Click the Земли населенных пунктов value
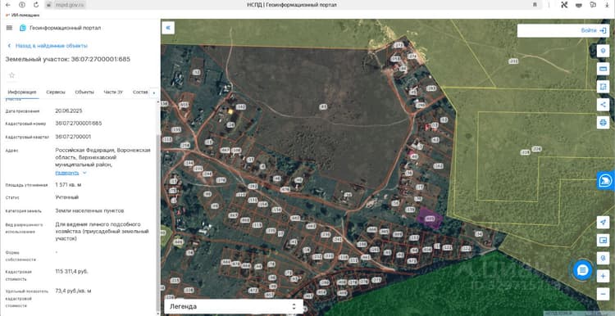Screen dimensions: 615x316 [89, 210]
